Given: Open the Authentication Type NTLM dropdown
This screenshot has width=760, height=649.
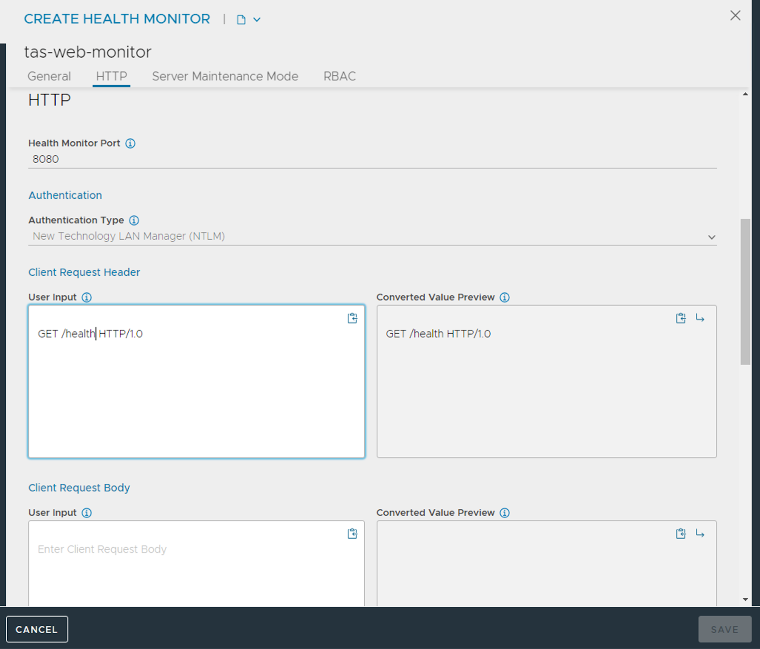Looking at the screenshot, I should pyautogui.click(x=372, y=236).
